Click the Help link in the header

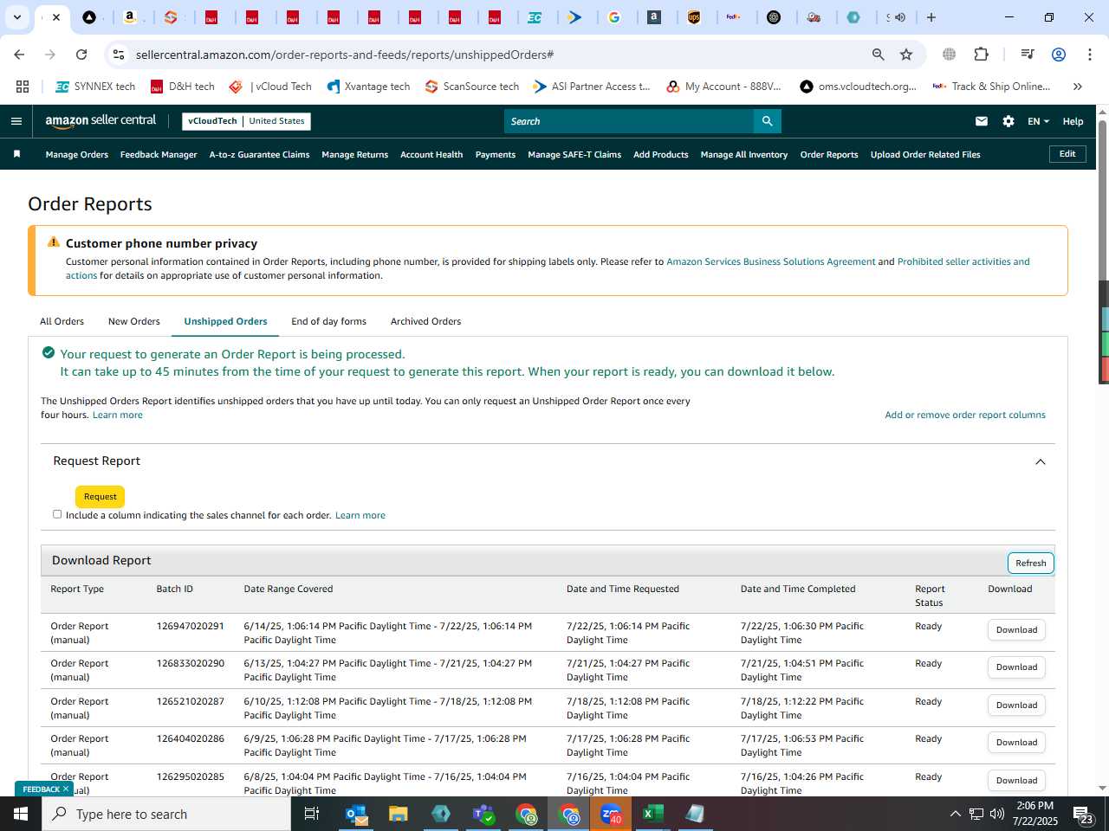tap(1073, 121)
